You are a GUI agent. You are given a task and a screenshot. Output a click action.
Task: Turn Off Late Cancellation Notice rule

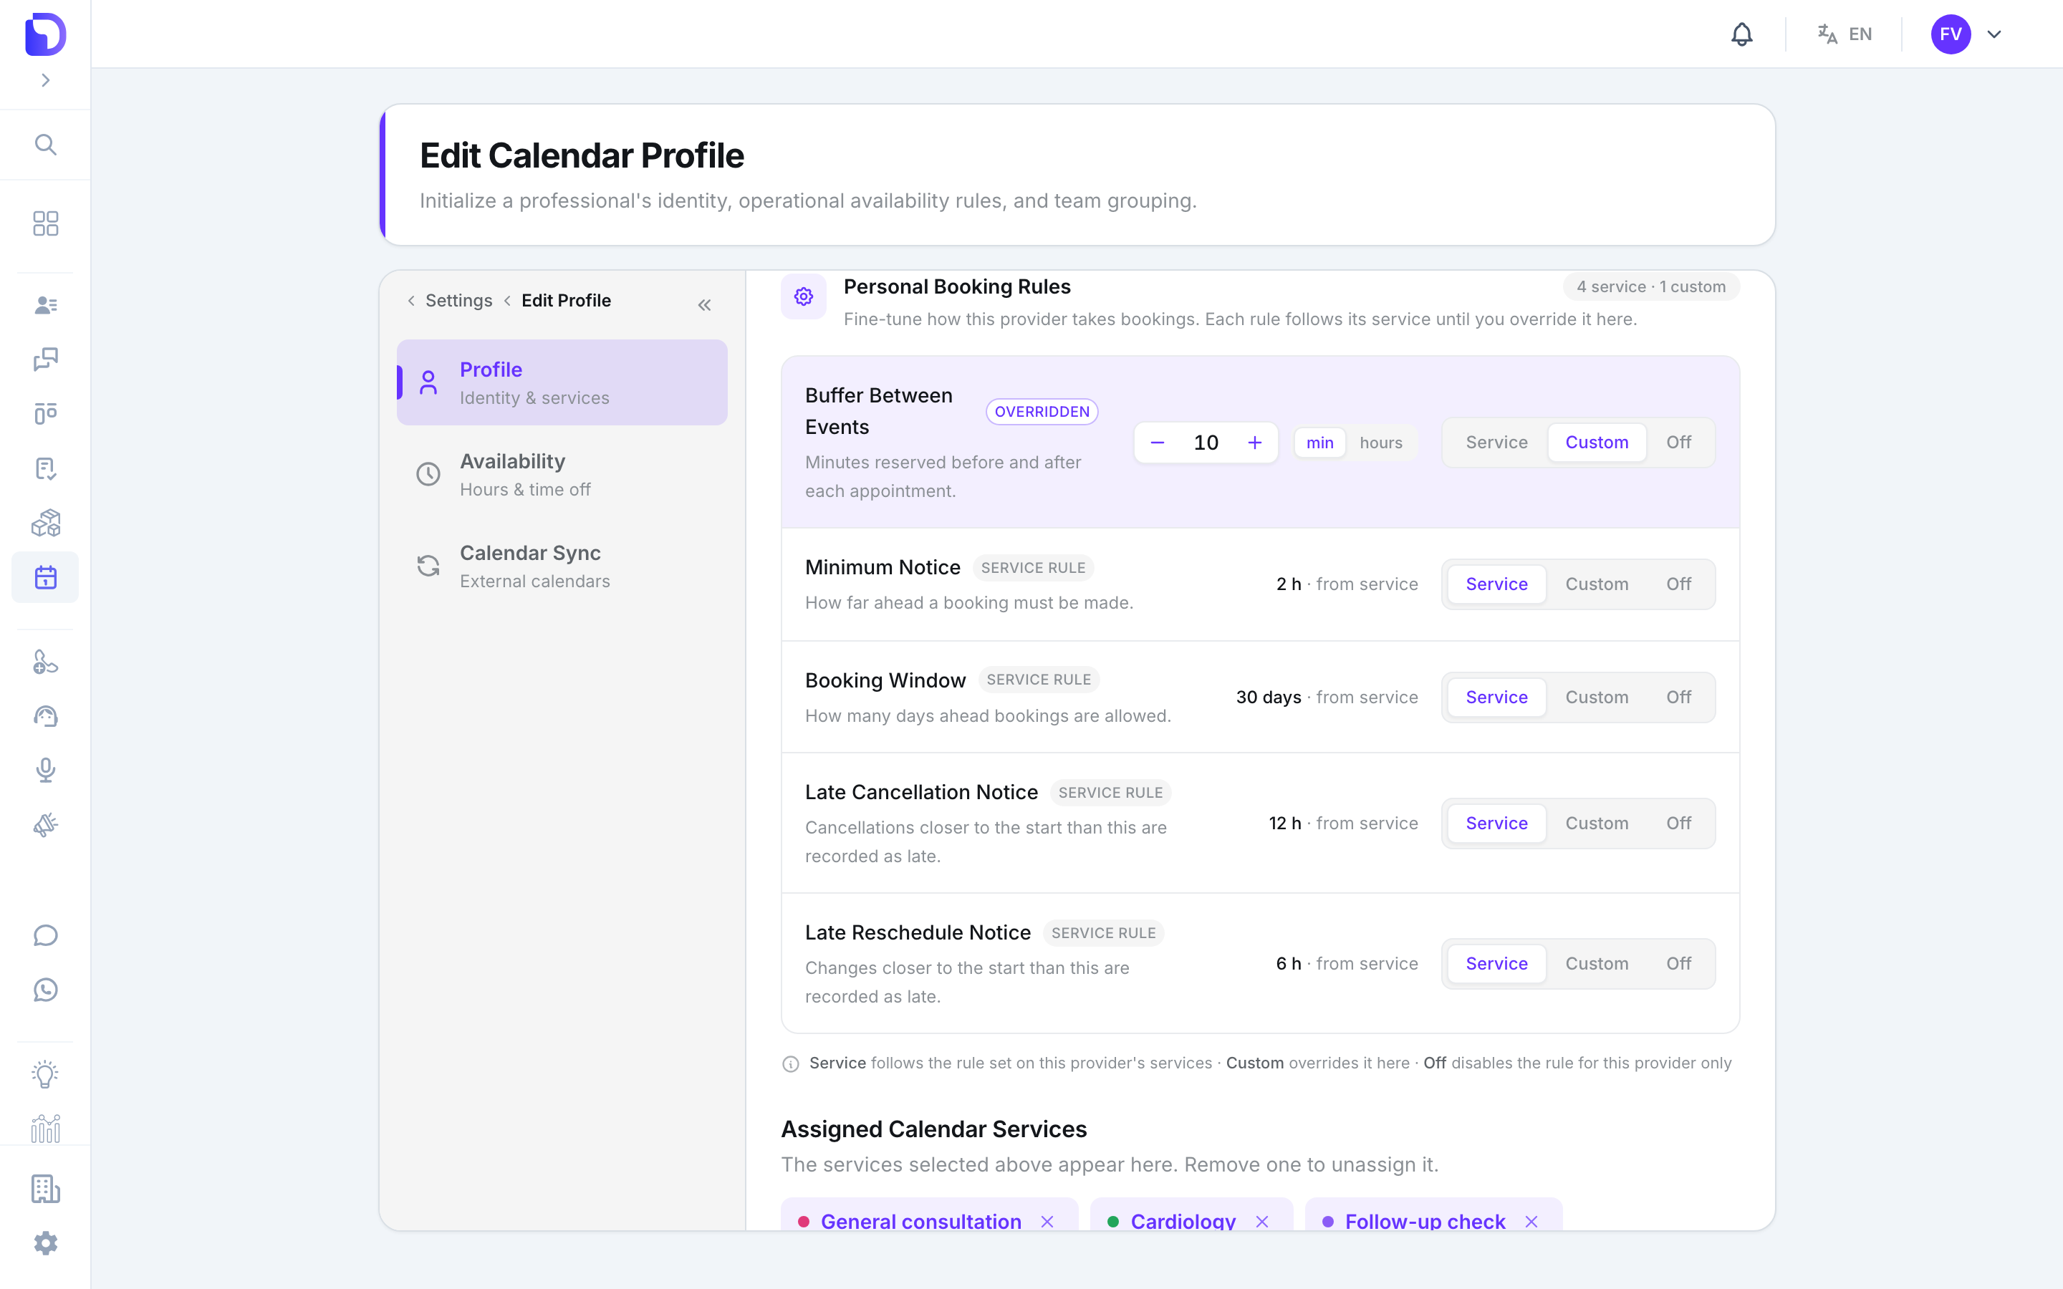(x=1678, y=824)
